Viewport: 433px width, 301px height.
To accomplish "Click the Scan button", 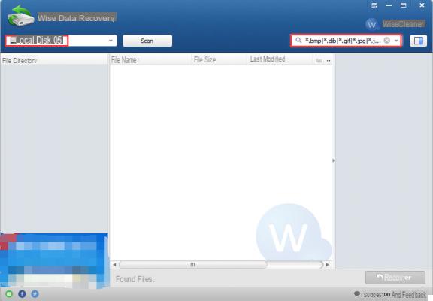I will click(147, 41).
